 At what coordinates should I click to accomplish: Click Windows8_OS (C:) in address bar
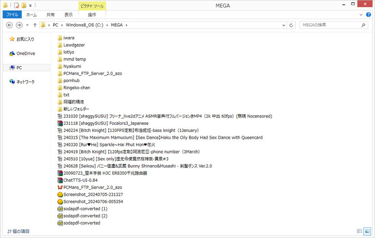coord(85,25)
